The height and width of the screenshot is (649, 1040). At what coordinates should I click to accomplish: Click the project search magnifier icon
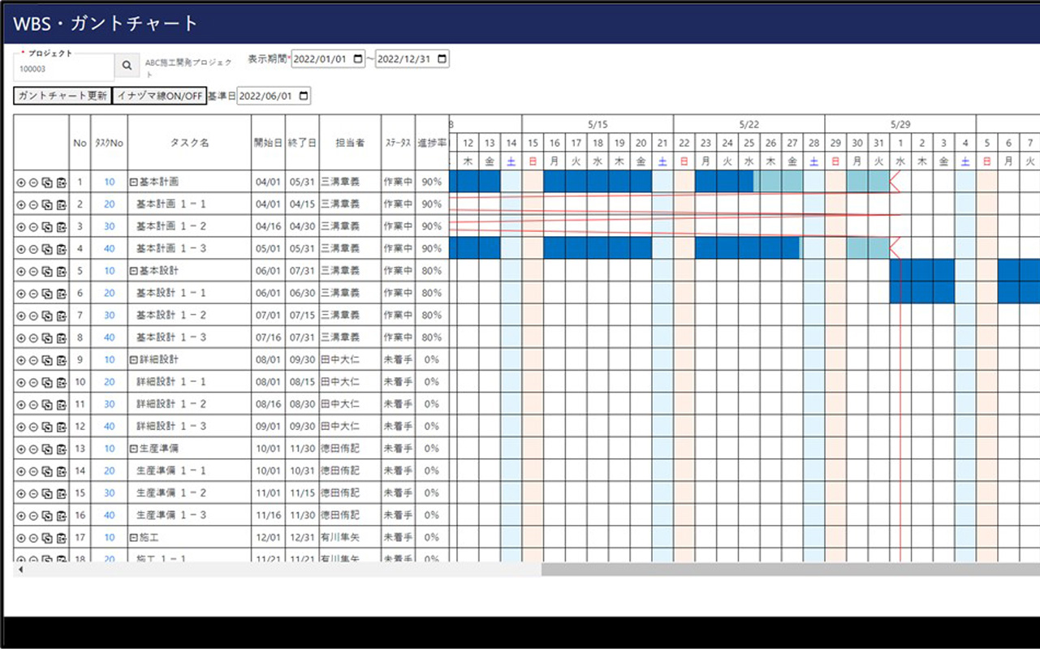[126, 66]
